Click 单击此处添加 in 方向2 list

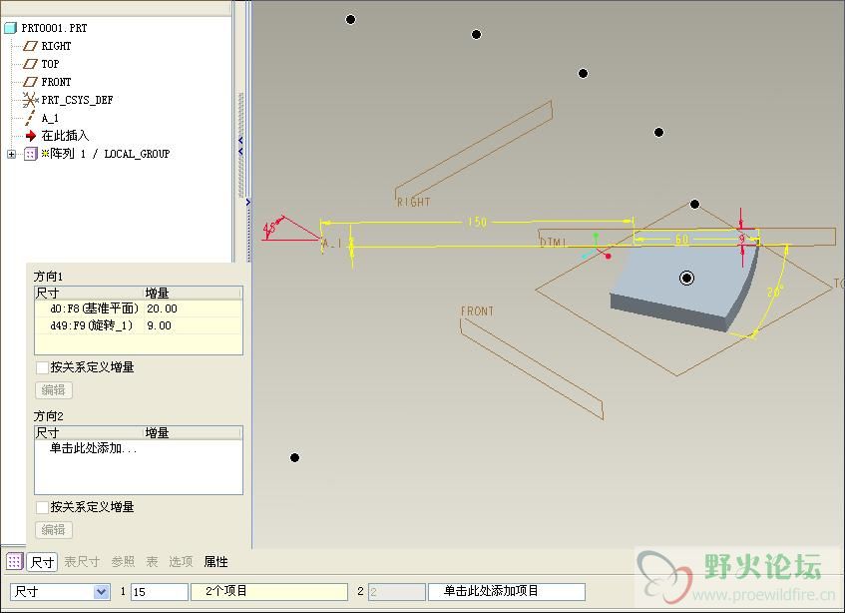tap(93, 448)
